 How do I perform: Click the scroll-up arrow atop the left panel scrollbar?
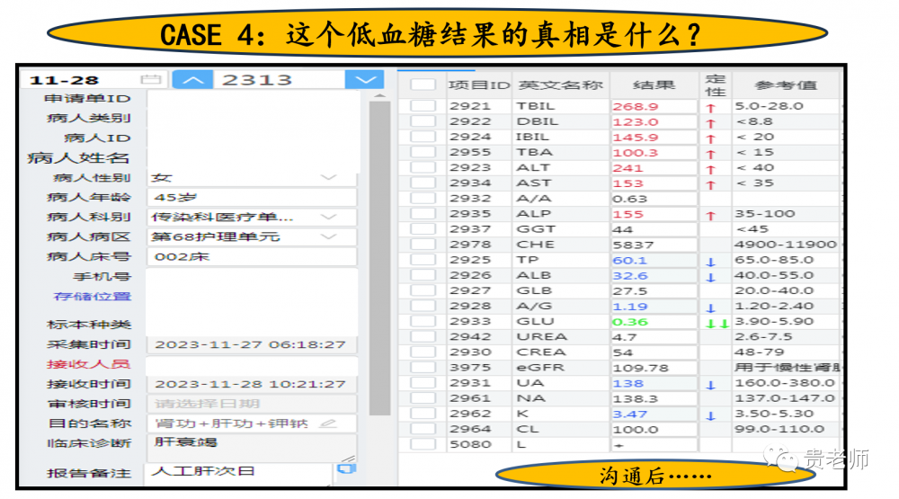[379, 94]
